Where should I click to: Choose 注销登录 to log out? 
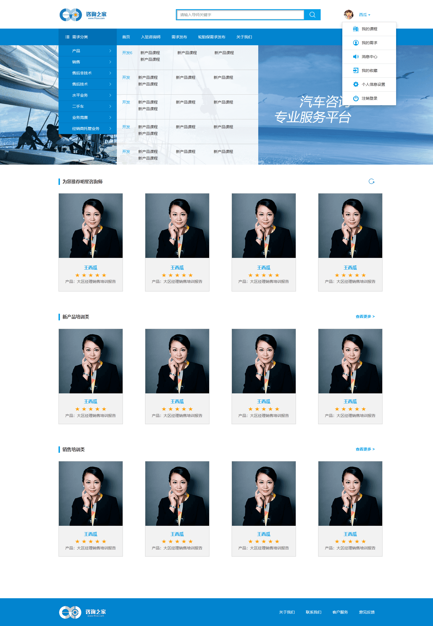[369, 98]
